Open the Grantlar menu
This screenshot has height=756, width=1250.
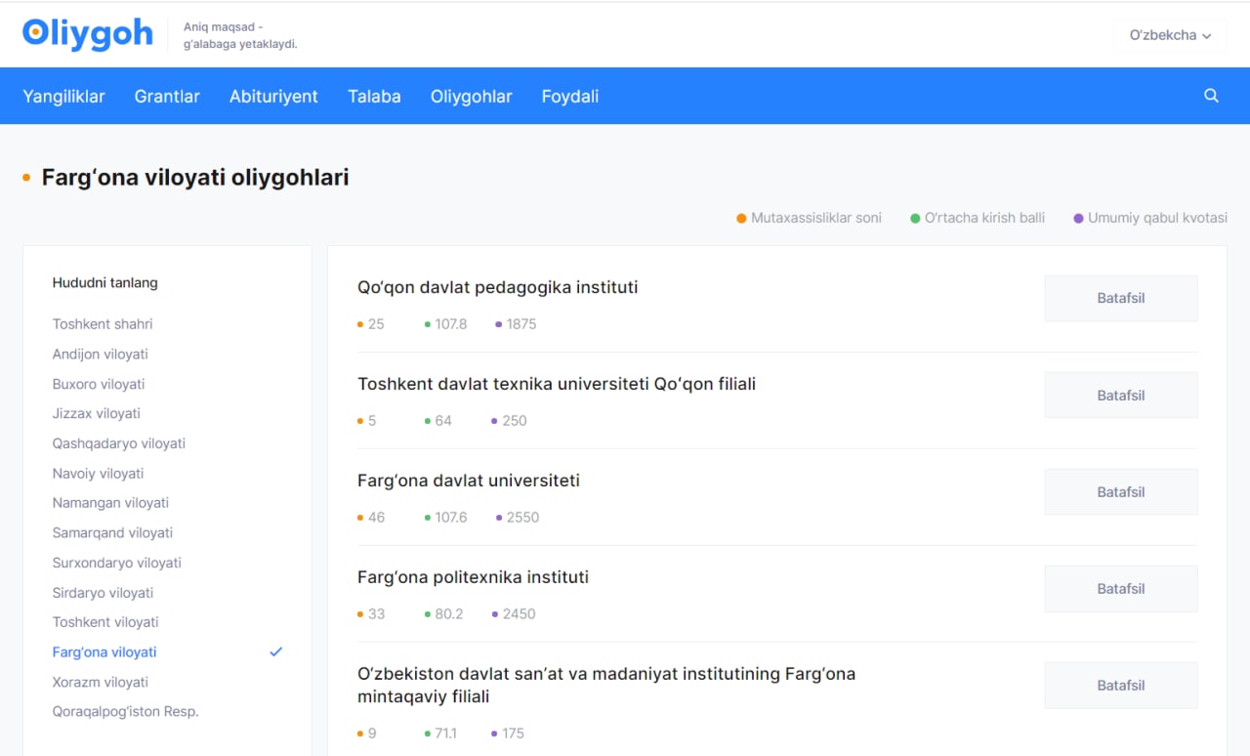[x=167, y=96]
